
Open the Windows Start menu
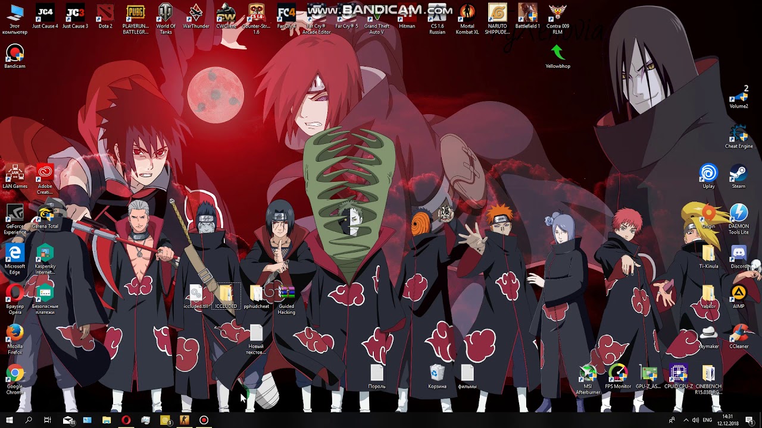coord(10,420)
